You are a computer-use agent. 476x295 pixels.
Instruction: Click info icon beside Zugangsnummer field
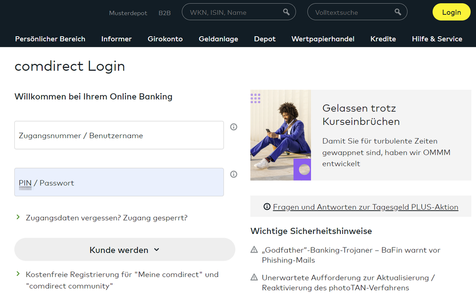point(233,127)
